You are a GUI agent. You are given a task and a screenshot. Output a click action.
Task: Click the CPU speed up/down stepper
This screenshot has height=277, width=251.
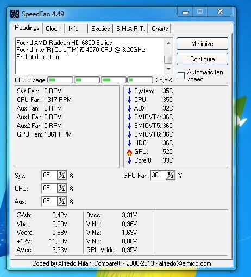62,188
